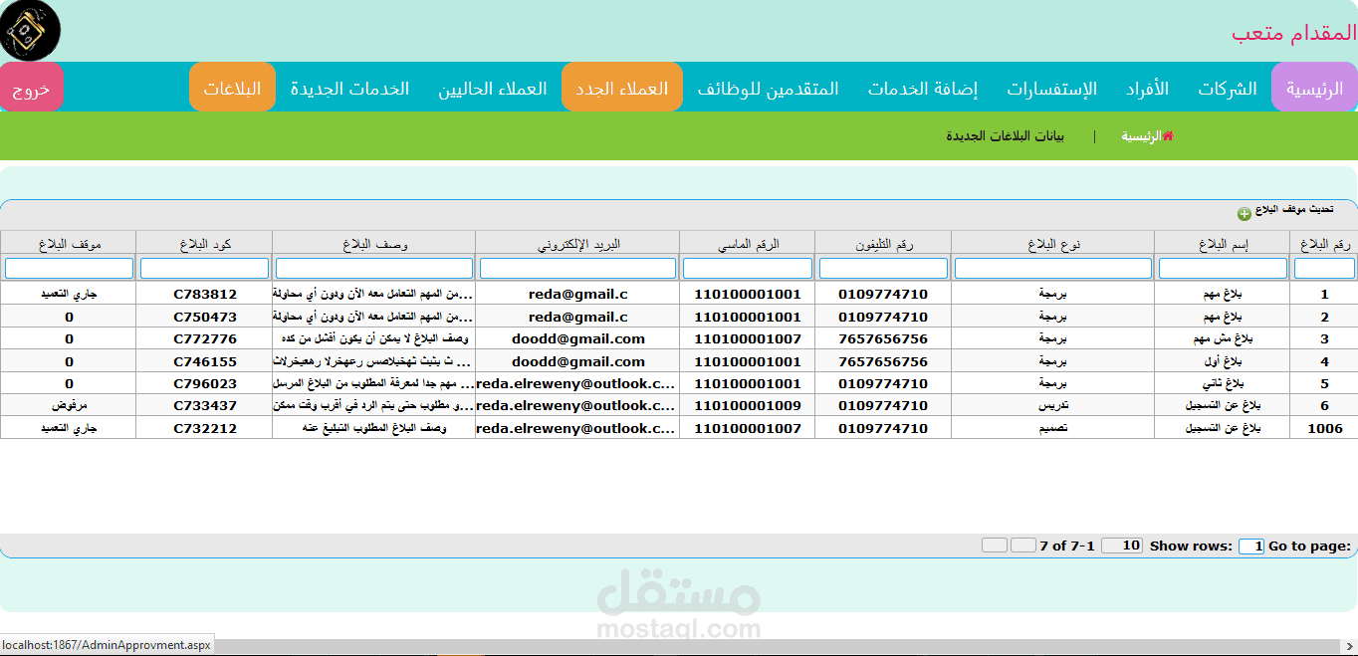Click the 110100001009 number cell
This screenshot has width=1358, height=656.
click(748, 405)
